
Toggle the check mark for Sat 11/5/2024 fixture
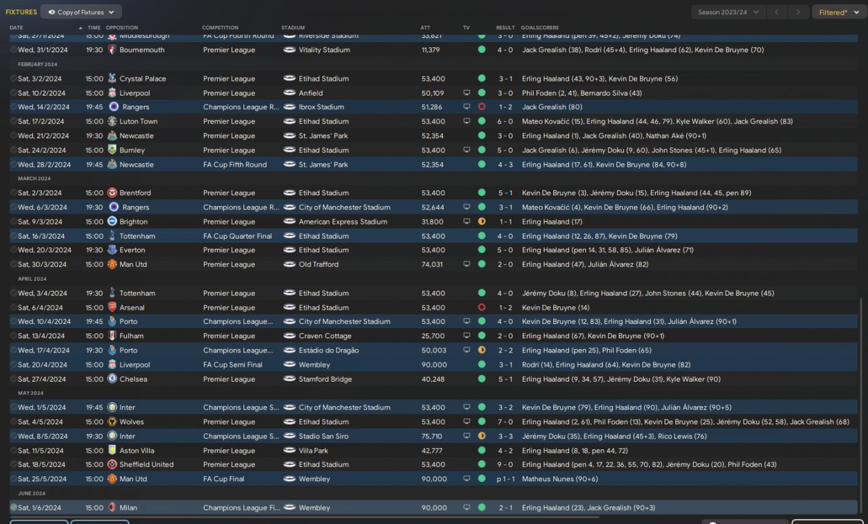click(x=14, y=451)
